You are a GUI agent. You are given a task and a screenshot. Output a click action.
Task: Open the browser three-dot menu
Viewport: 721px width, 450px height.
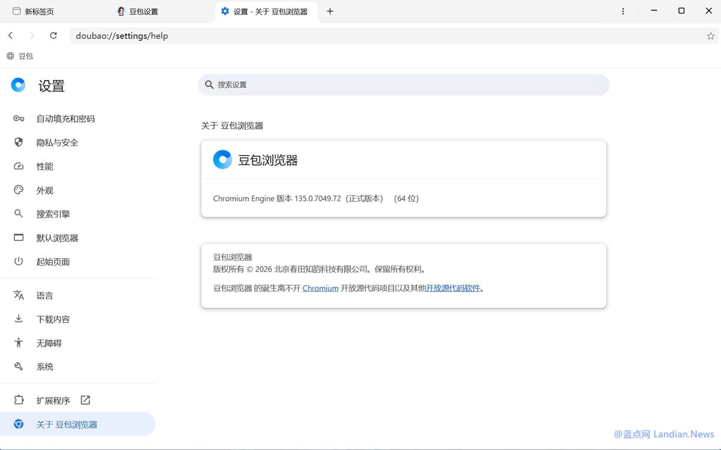click(623, 11)
